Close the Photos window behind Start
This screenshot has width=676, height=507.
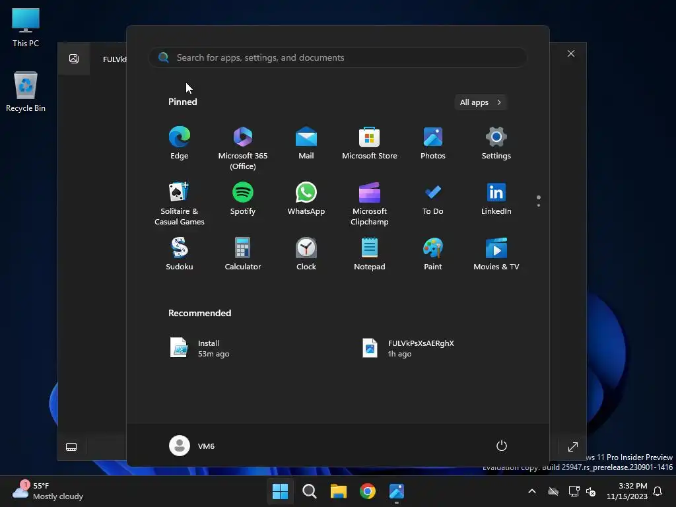tap(571, 53)
